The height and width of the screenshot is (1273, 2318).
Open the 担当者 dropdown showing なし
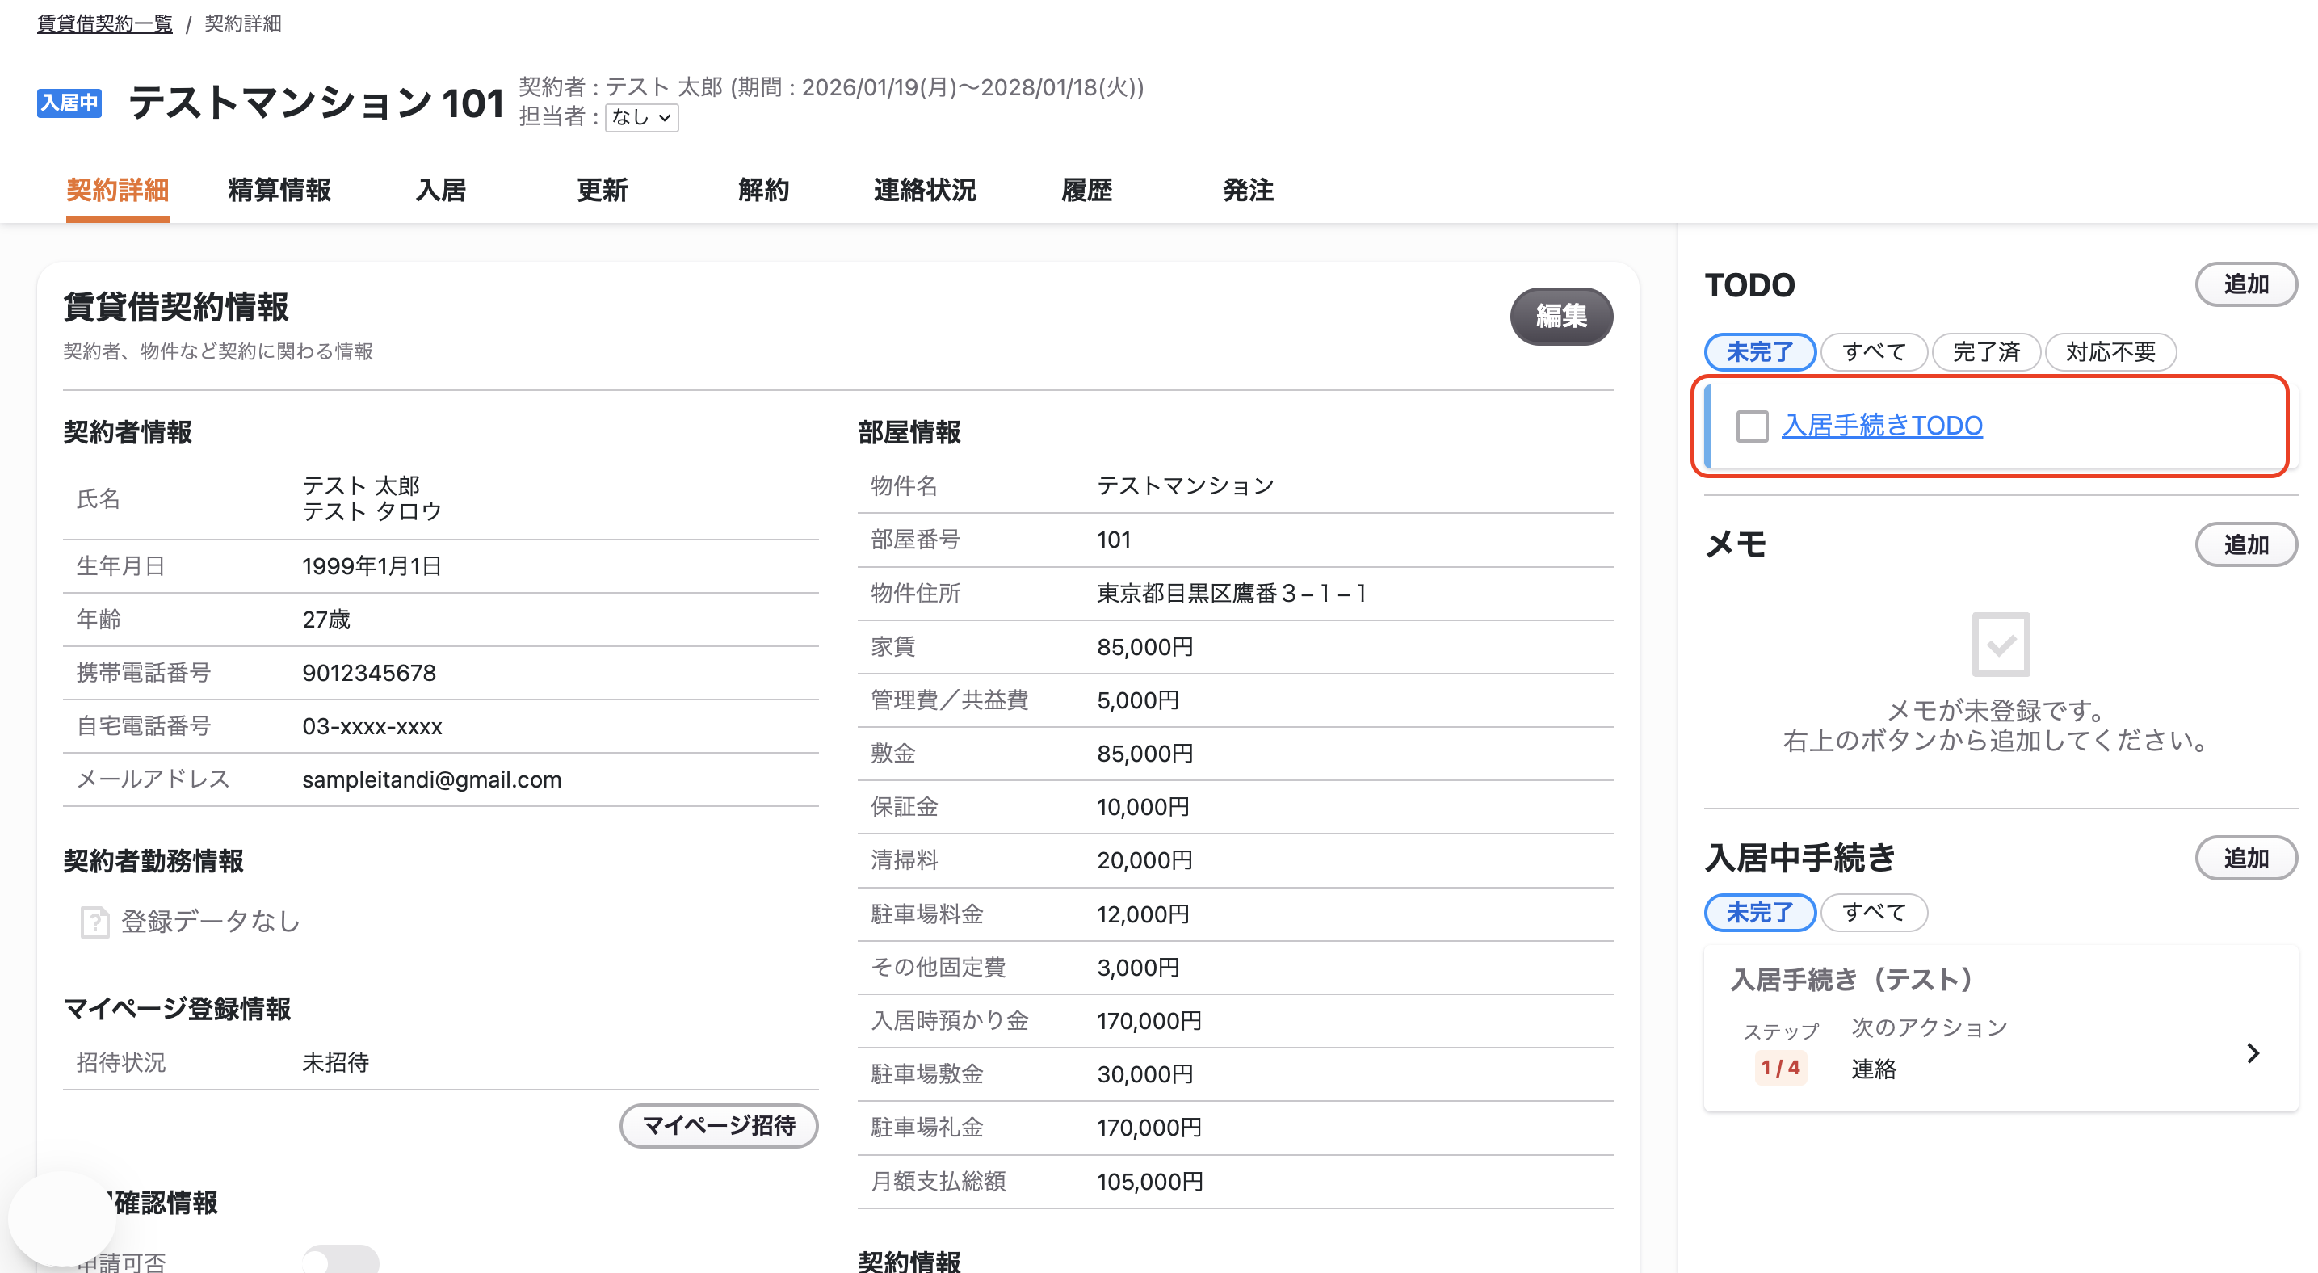click(641, 117)
